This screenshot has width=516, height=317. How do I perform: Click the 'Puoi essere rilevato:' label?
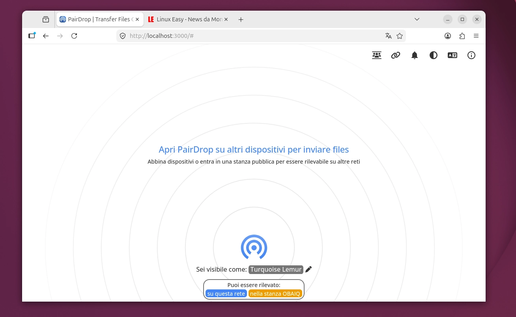pyautogui.click(x=254, y=285)
